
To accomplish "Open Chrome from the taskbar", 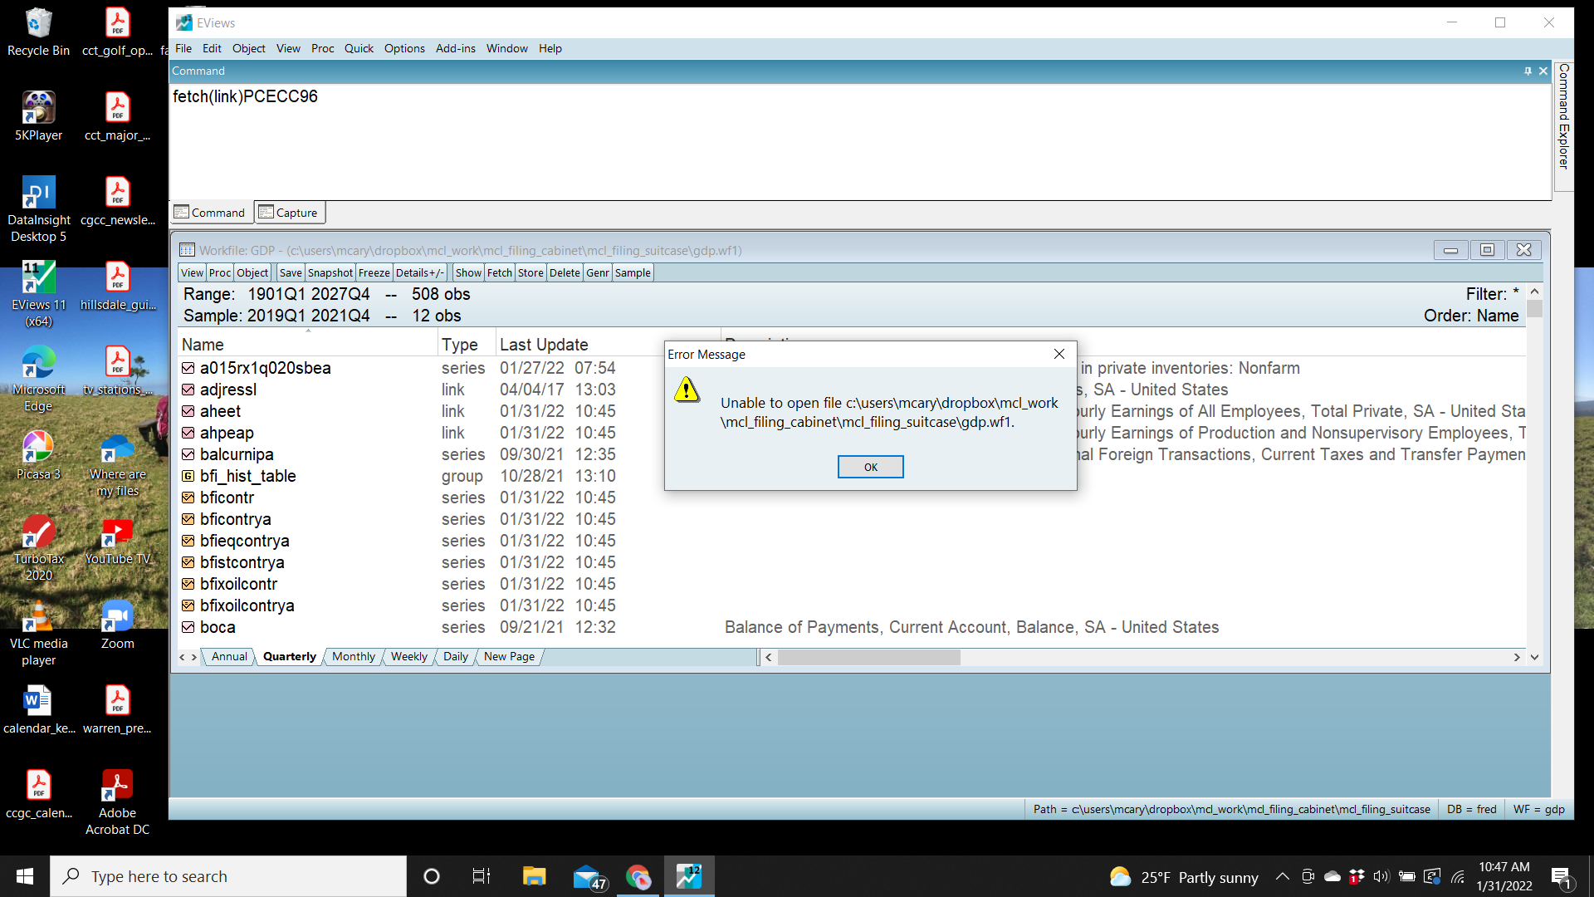I will pos(638,876).
